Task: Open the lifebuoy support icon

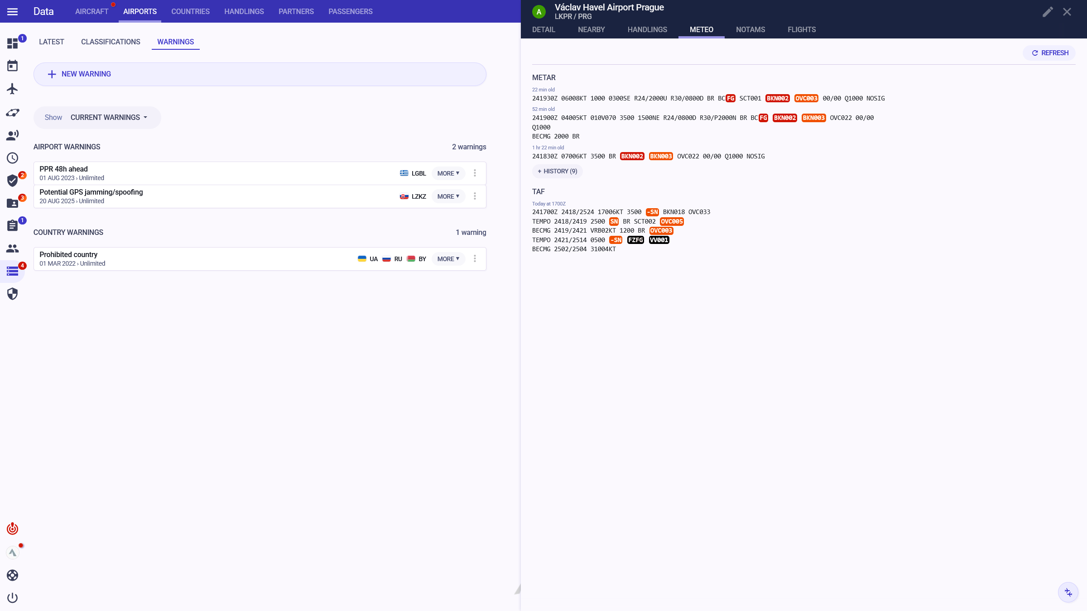Action: pyautogui.click(x=13, y=575)
